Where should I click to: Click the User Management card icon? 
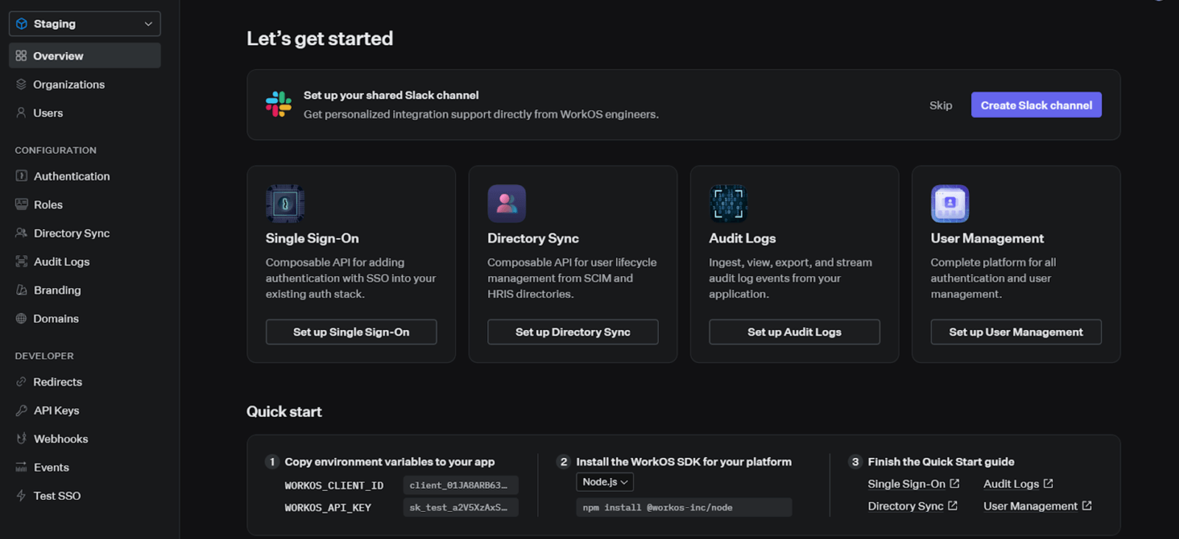click(950, 203)
